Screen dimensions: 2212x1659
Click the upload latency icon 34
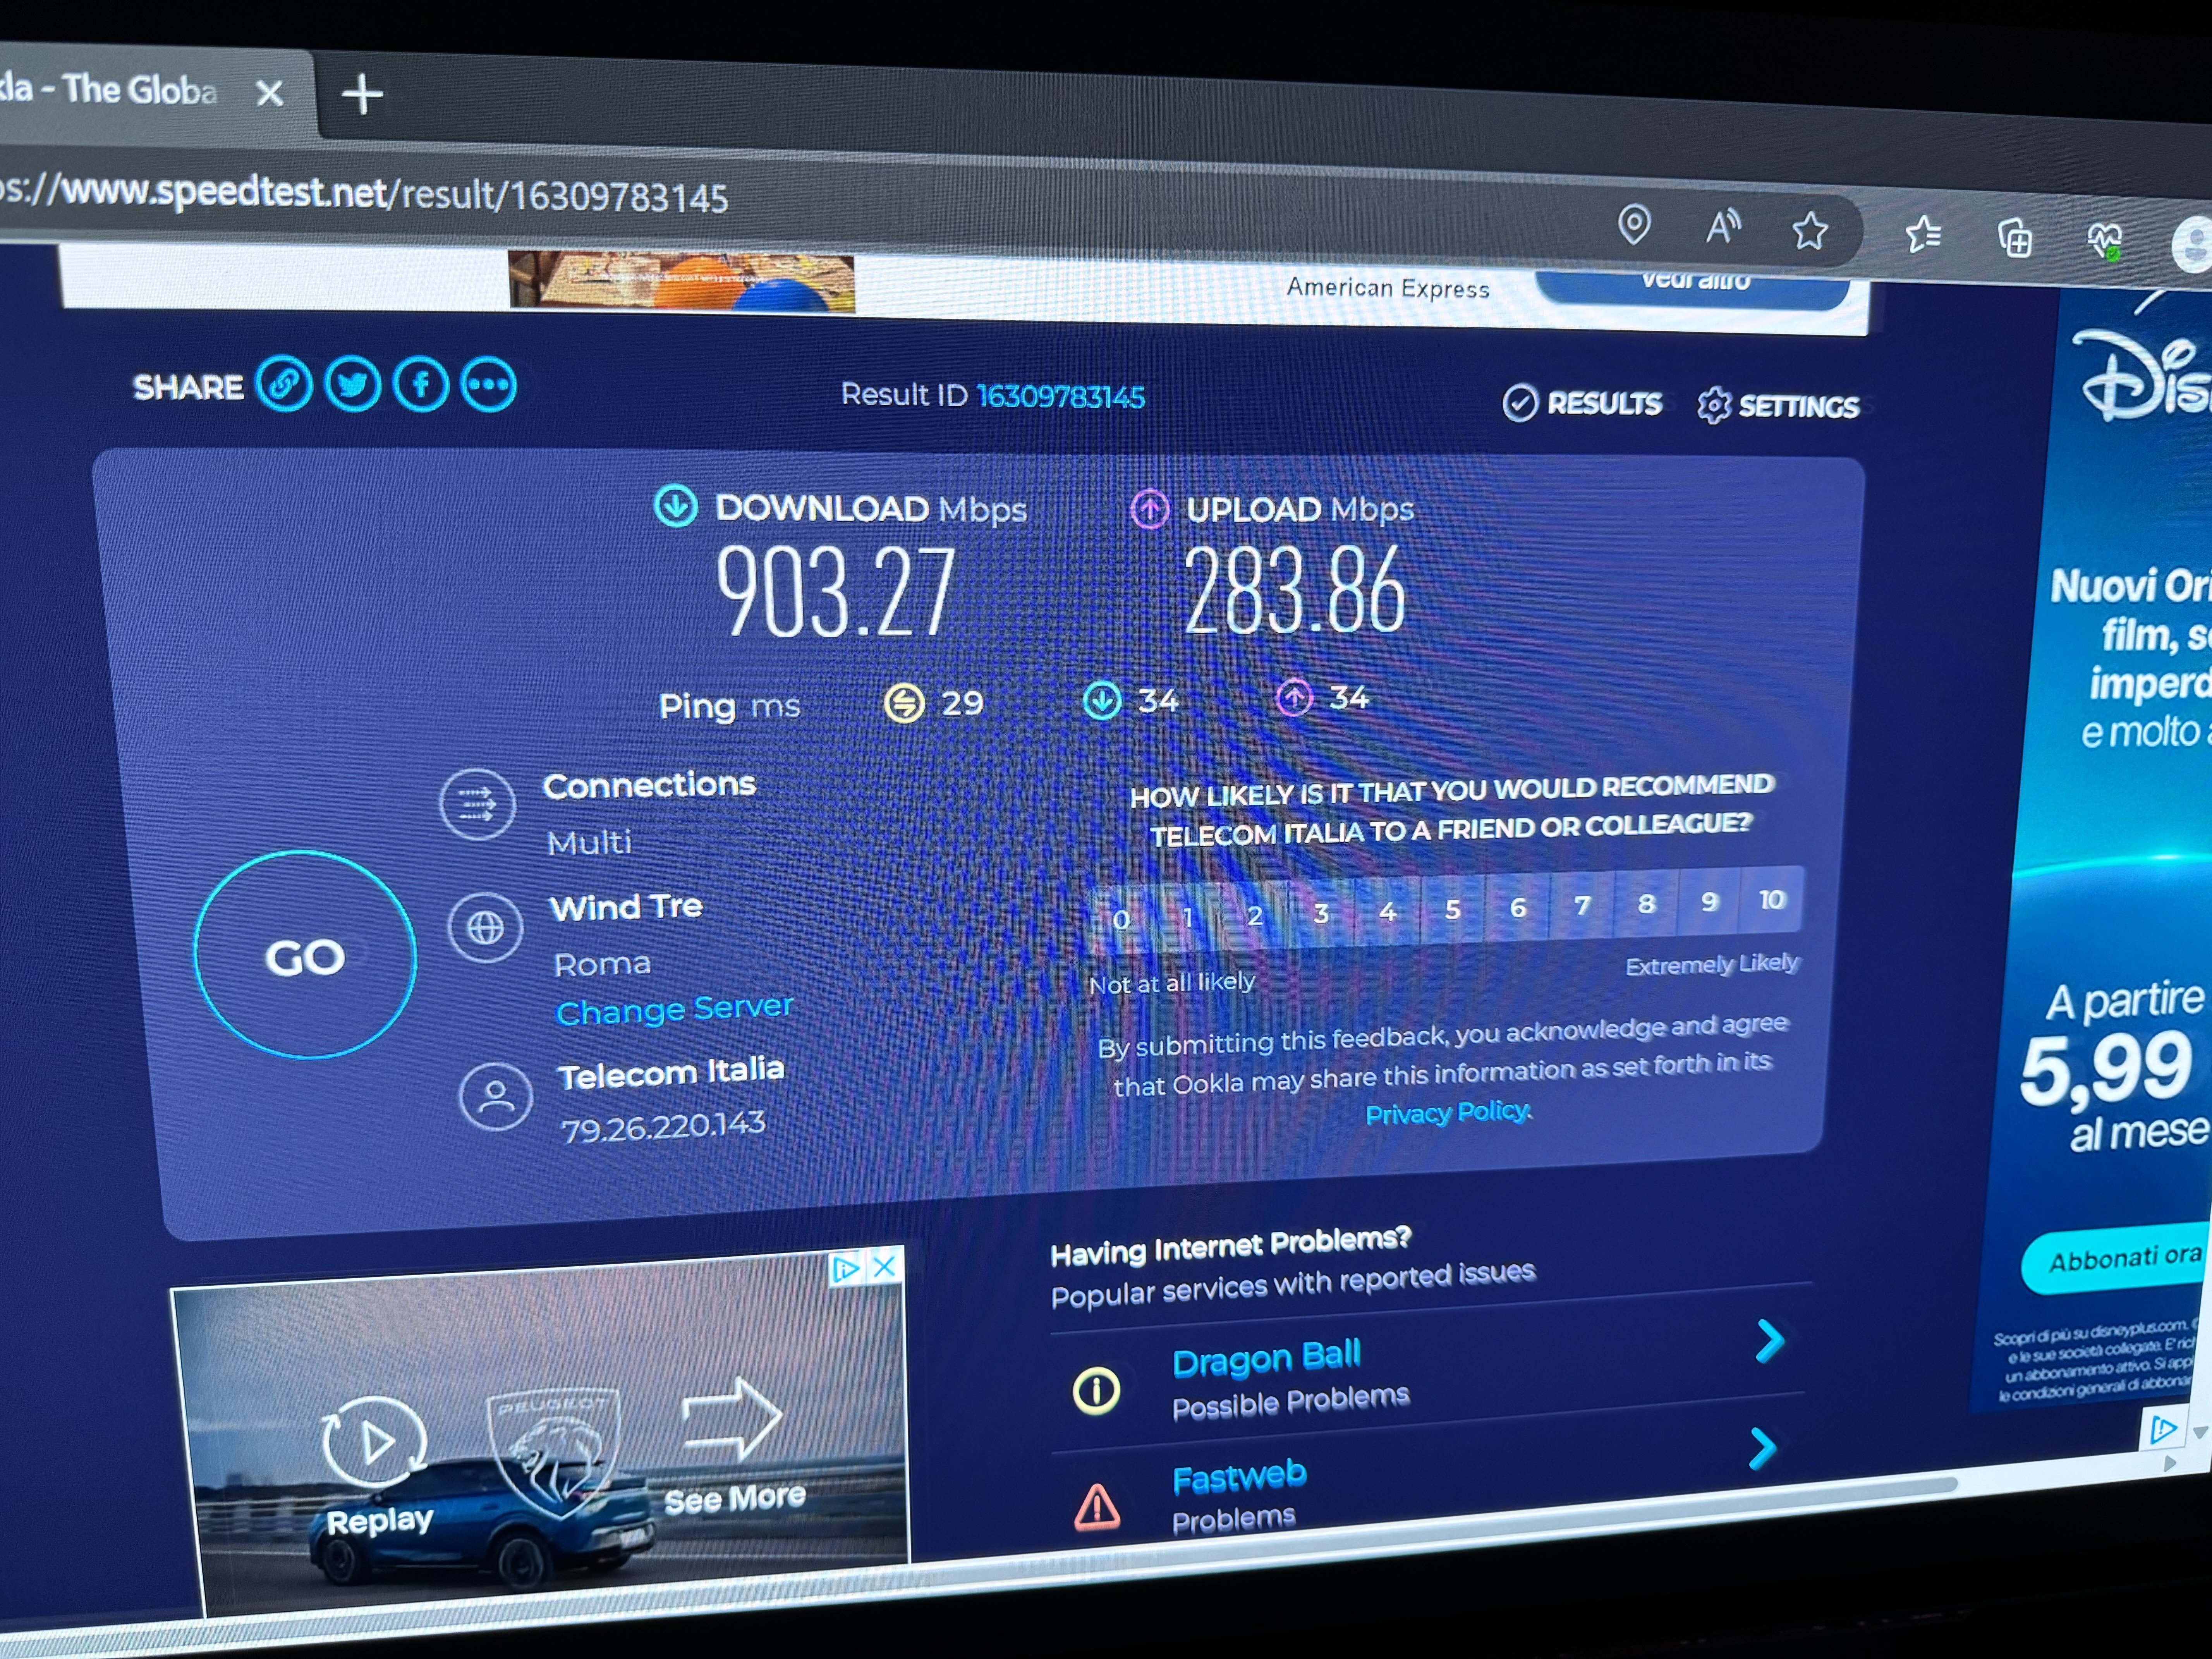pos(1294,697)
